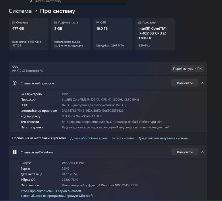Click Використано 309 GB з 477 GB text

[26, 44]
